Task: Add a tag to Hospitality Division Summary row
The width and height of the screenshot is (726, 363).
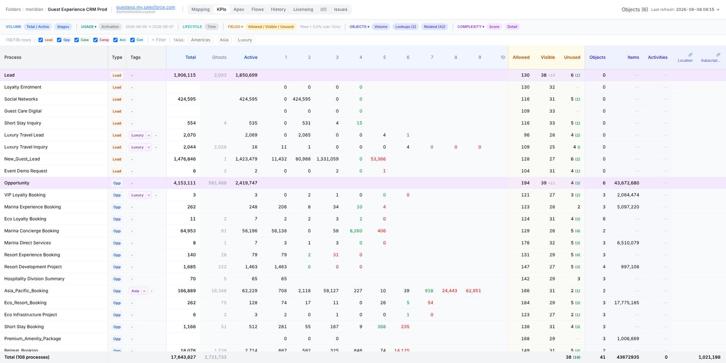Action: [x=132, y=279]
